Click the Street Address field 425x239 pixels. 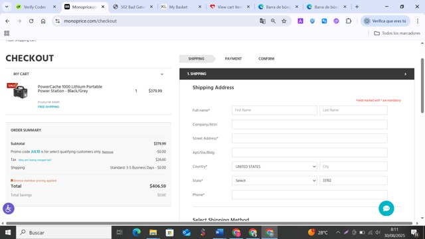[309, 138]
